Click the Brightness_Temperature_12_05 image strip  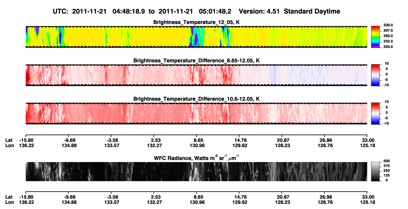[196, 37]
